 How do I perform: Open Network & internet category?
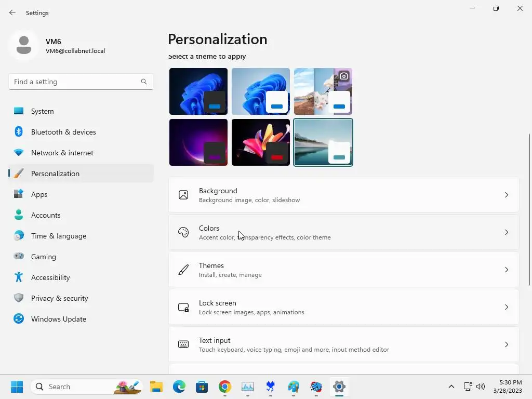pyautogui.click(x=81, y=153)
